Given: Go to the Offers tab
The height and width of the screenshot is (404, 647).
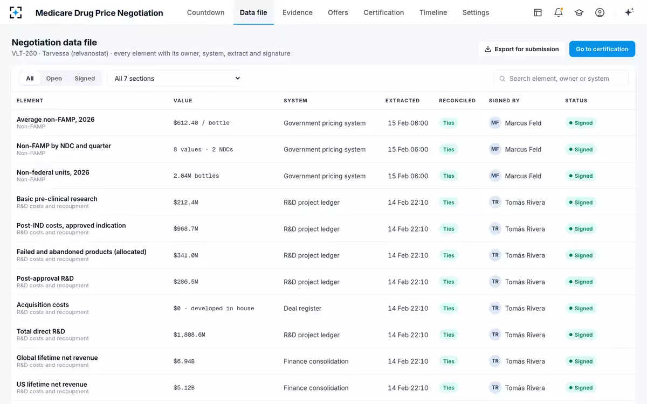Looking at the screenshot, I should [338, 12].
